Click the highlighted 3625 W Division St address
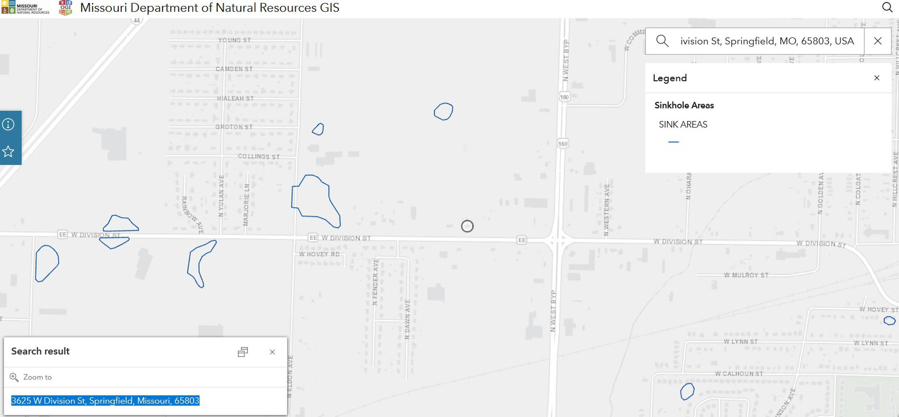The image size is (899, 417). tap(105, 401)
